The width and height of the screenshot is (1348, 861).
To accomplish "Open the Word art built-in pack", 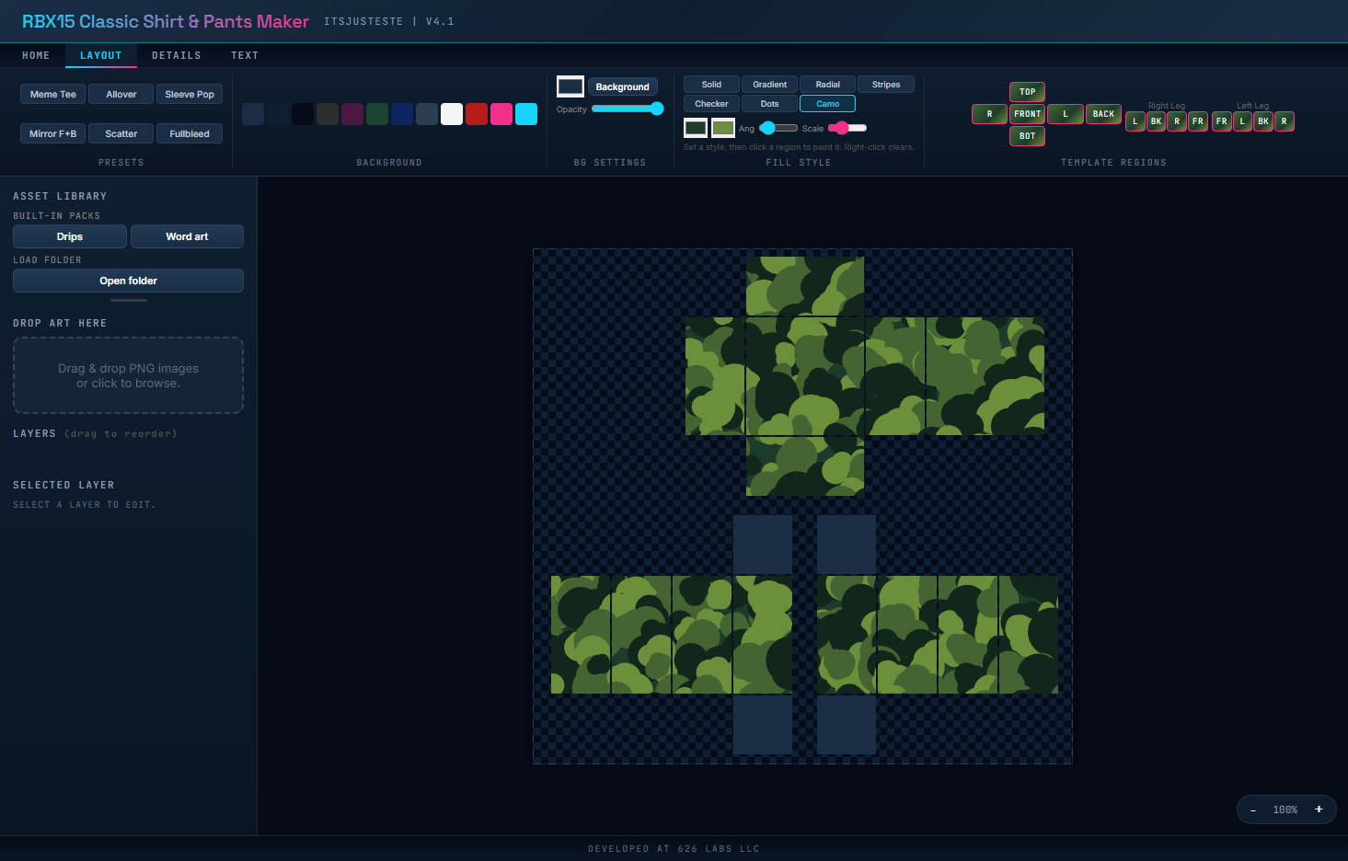I will (x=187, y=236).
